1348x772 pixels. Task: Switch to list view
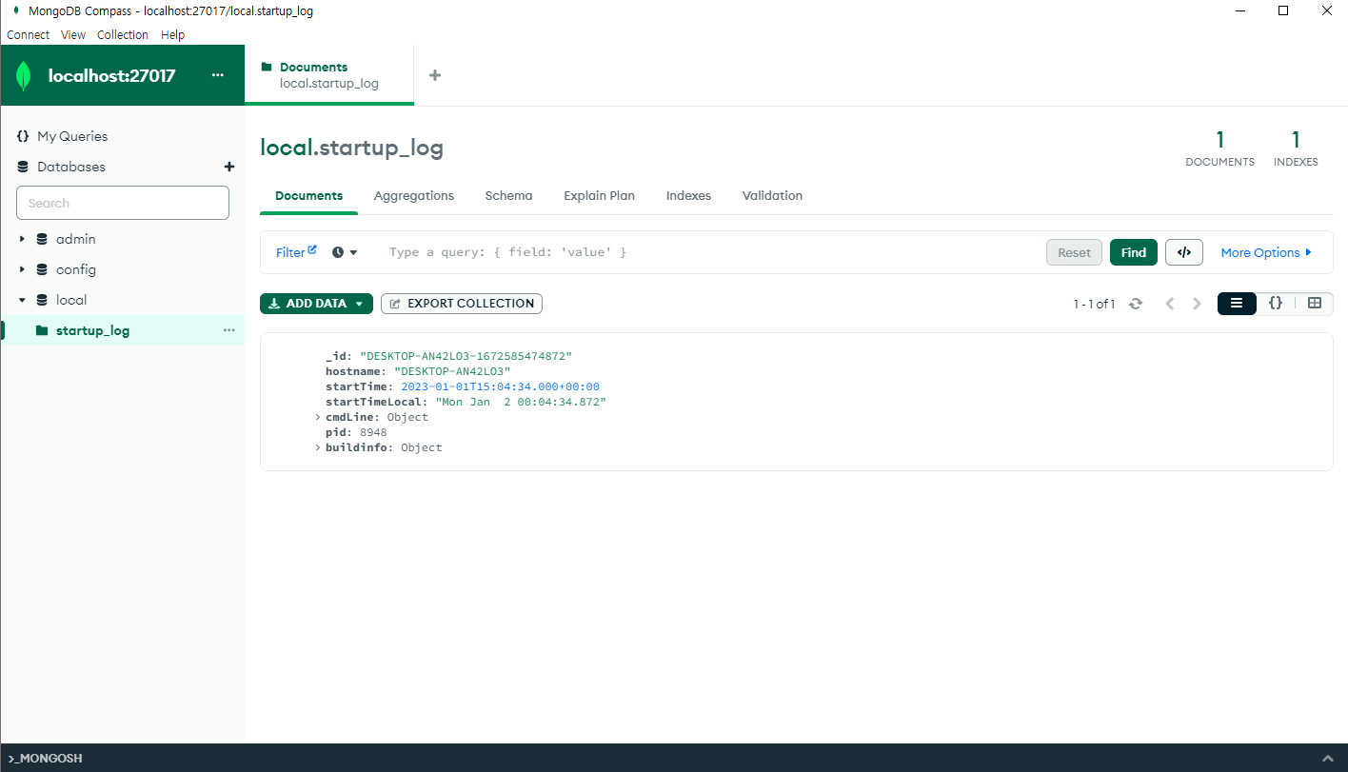1237,303
